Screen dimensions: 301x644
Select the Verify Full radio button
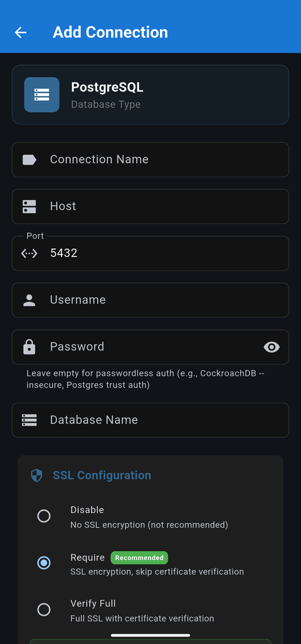44,610
